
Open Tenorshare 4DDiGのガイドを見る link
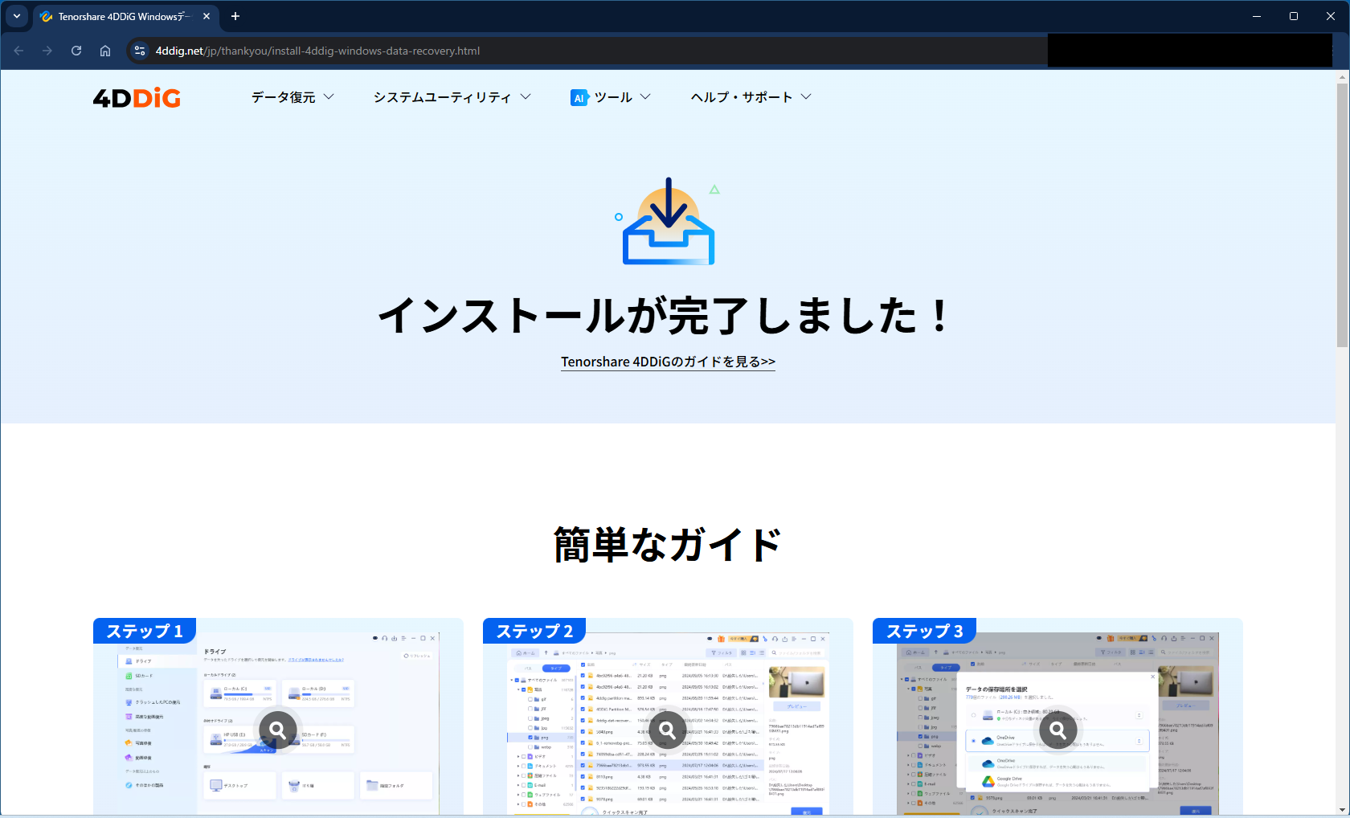click(668, 362)
